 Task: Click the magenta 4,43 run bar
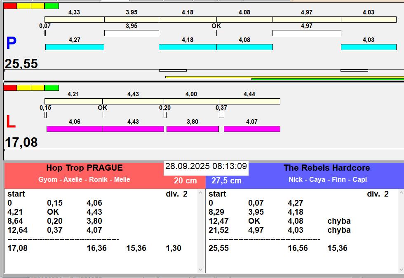[x=134, y=129]
